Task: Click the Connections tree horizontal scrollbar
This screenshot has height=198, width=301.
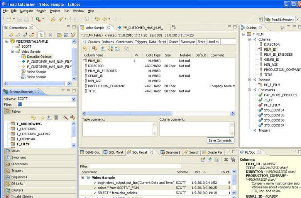Action: (37, 83)
